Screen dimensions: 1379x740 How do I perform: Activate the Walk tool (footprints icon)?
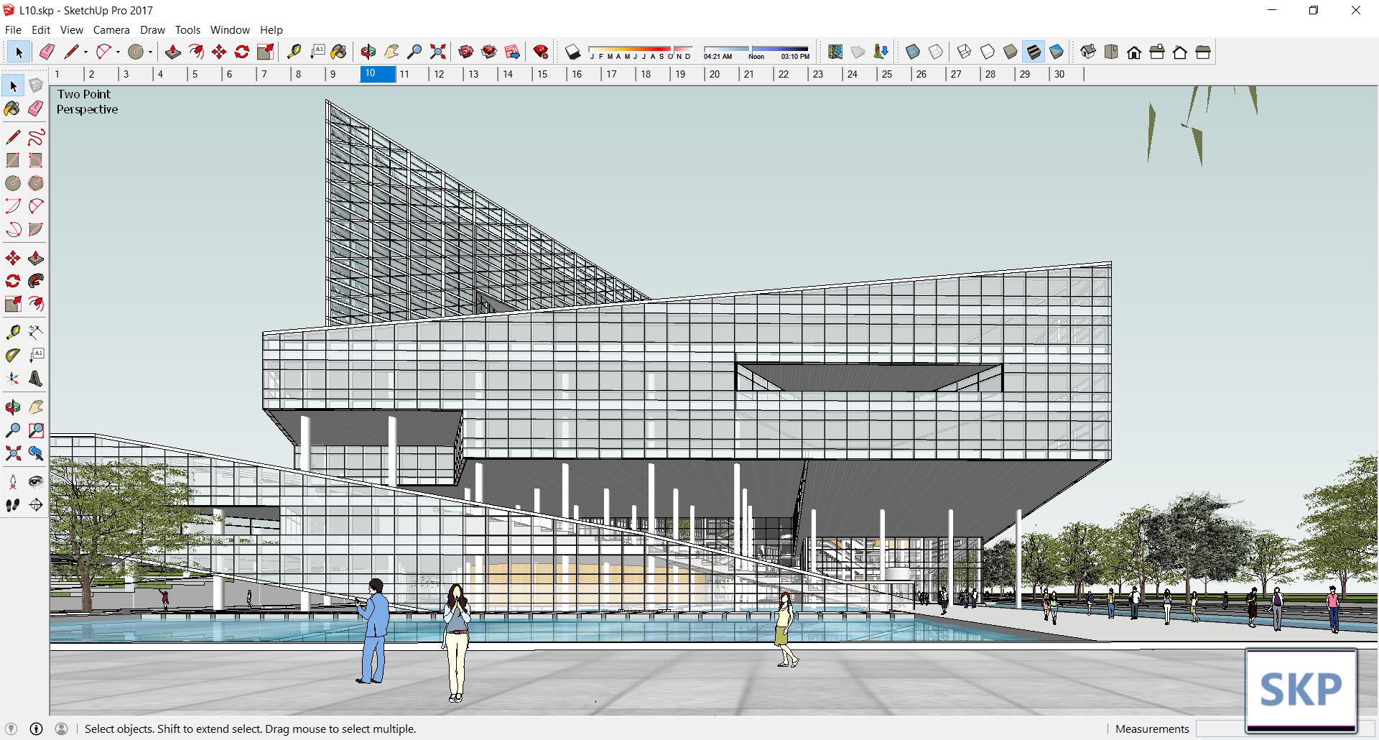click(13, 505)
